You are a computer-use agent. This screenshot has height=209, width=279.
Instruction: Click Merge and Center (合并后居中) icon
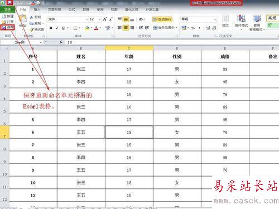155,28
